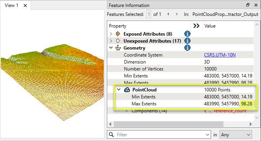The image size is (261, 141).
Task: Go to previous selected feature
Action: (168, 14)
